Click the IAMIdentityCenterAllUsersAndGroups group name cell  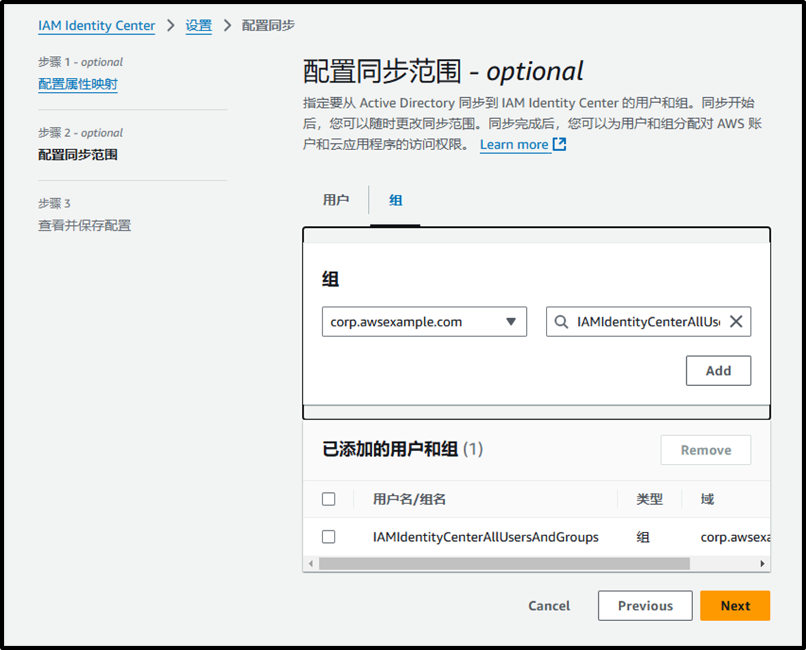(486, 537)
